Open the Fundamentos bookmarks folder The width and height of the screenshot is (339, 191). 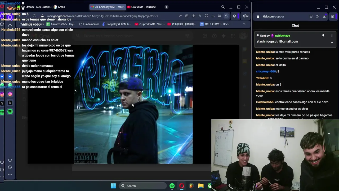click(x=89, y=24)
